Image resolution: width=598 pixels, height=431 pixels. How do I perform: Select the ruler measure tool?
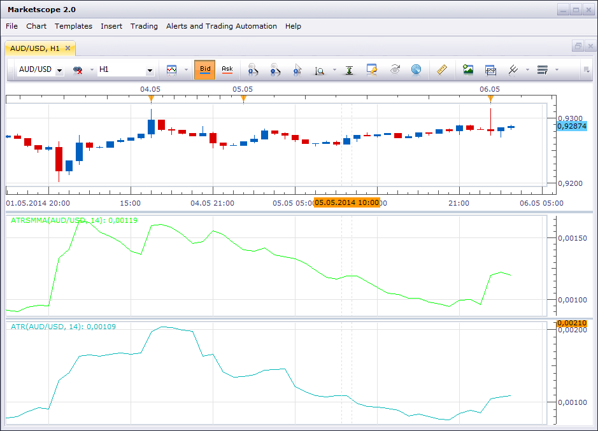(441, 70)
